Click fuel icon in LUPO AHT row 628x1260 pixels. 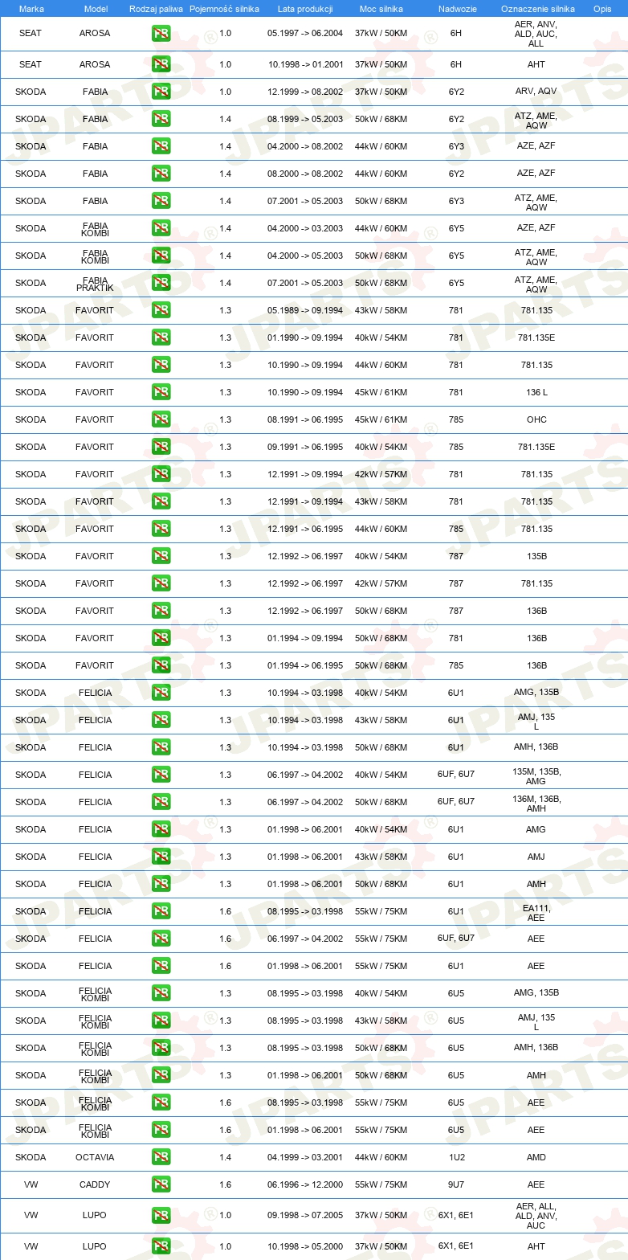tap(161, 1246)
